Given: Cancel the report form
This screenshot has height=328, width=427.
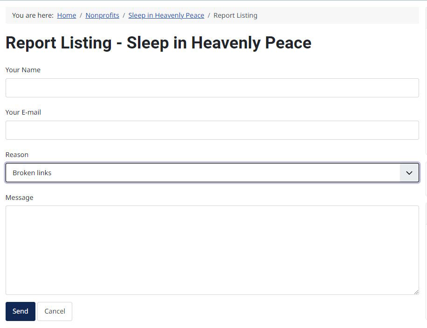Looking at the screenshot, I should pyautogui.click(x=55, y=311).
